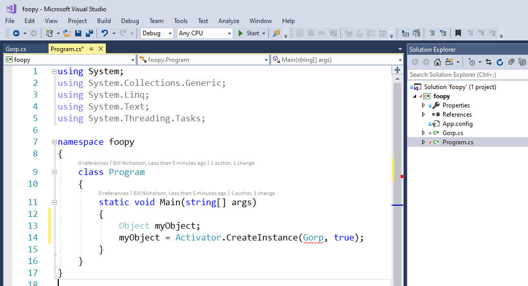The height and width of the screenshot is (286, 528).
Task: Click the red error marker in the scrollbar
Action: tap(402, 177)
